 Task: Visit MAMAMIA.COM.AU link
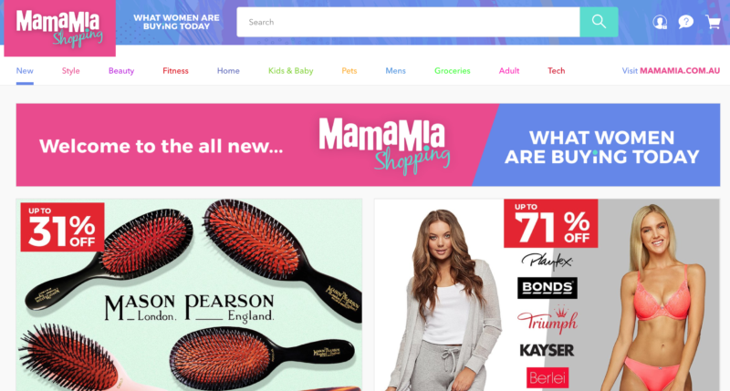pos(671,71)
